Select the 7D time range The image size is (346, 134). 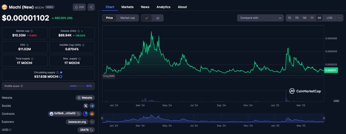(x=297, y=18)
